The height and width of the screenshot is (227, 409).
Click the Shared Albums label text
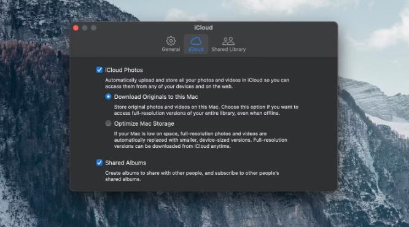(x=125, y=163)
